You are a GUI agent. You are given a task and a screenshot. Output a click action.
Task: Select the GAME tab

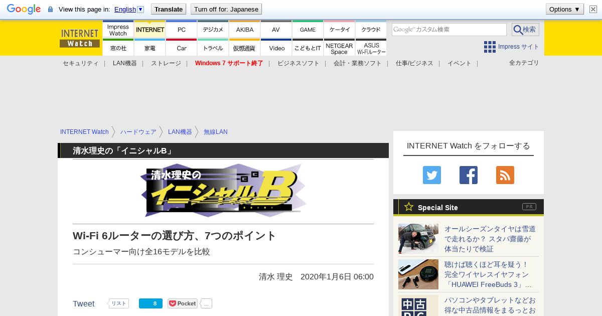(308, 30)
